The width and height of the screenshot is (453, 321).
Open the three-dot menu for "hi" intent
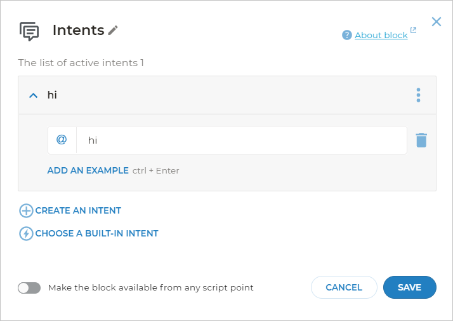tap(418, 95)
